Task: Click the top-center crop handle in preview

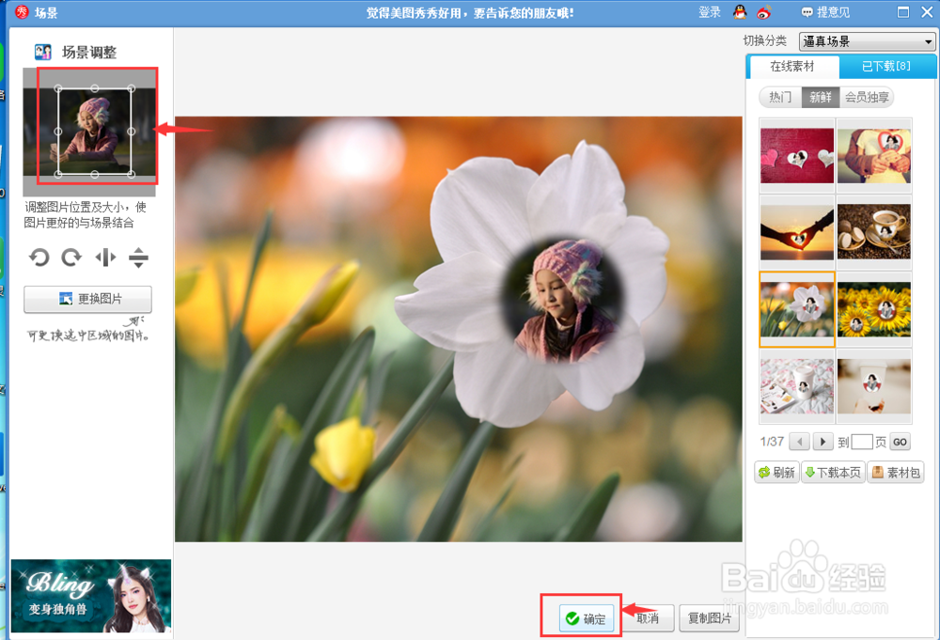Action: click(x=95, y=88)
